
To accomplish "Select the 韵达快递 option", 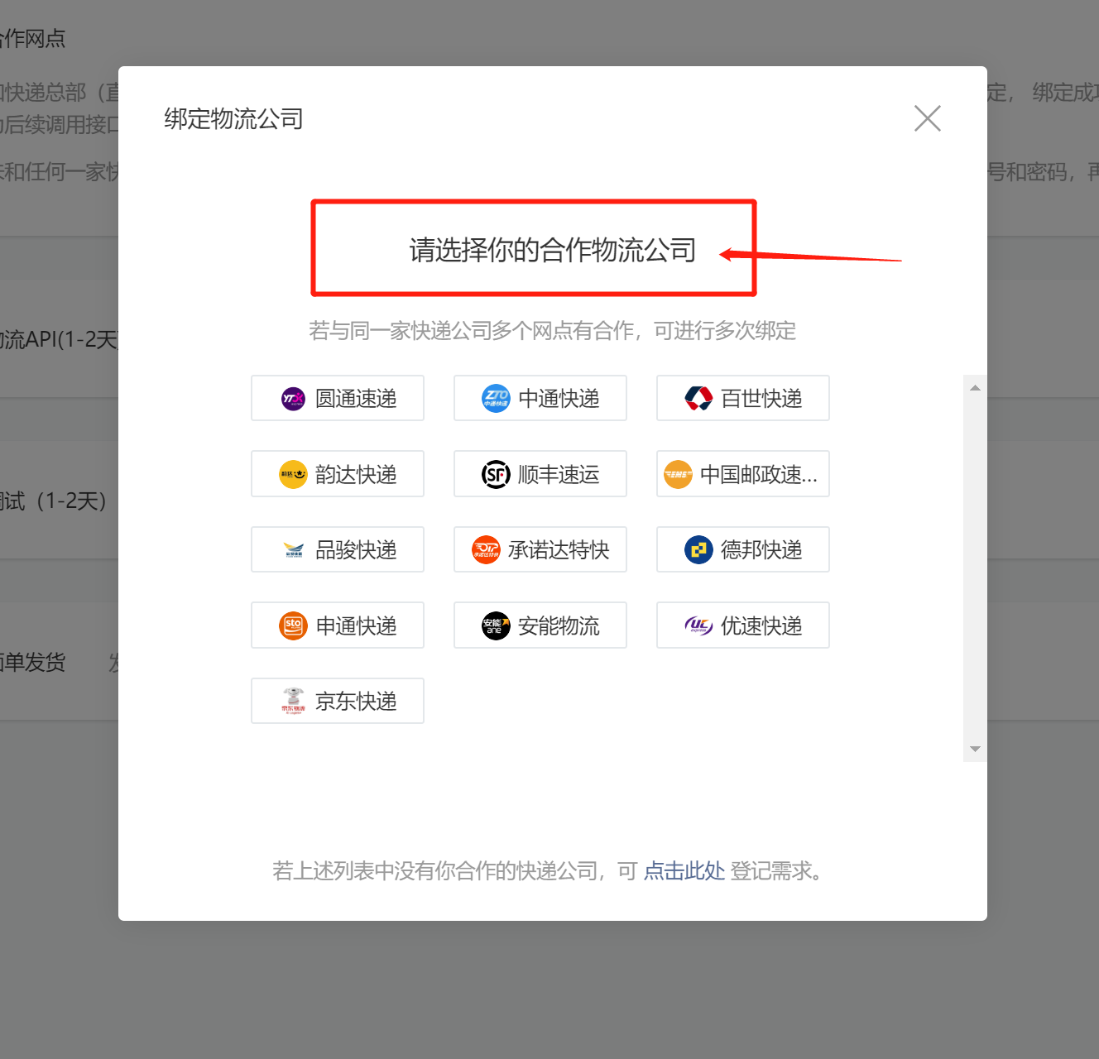I will click(338, 474).
